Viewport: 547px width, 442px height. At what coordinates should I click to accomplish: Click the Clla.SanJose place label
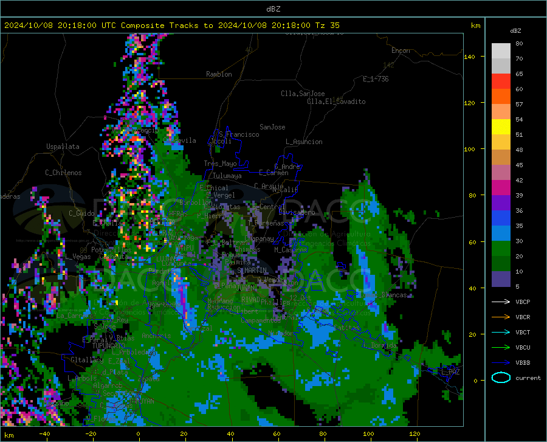click(303, 94)
